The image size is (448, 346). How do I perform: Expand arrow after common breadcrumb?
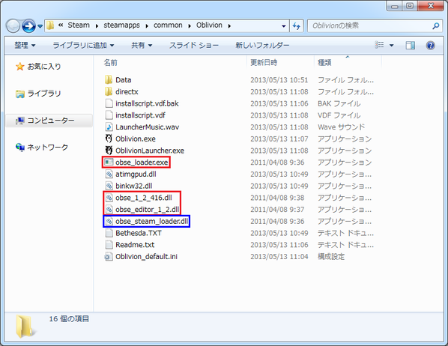[190, 26]
